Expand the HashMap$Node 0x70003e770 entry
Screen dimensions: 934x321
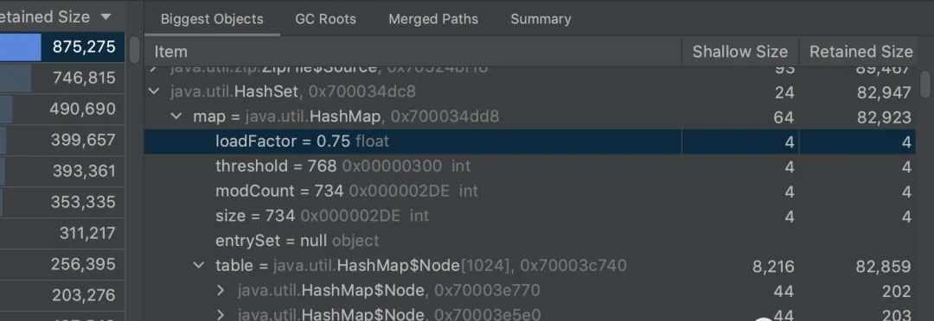click(x=221, y=290)
